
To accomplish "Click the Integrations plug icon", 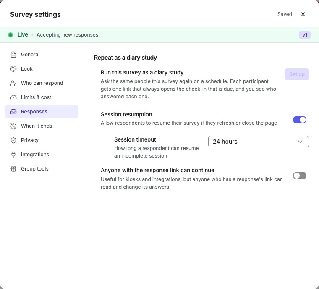I will pyautogui.click(x=13, y=155).
